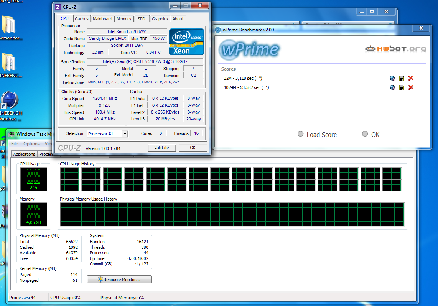The height and width of the screenshot is (306, 438).
Task: Delete the 32M score with its red X
Action: pos(411,78)
